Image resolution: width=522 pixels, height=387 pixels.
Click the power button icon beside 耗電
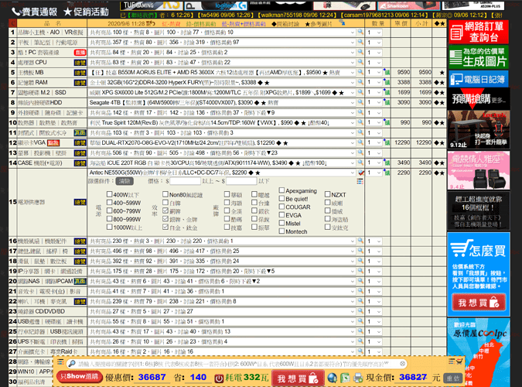(219, 378)
